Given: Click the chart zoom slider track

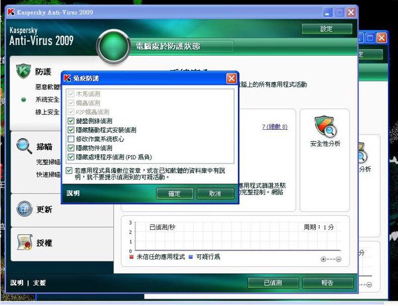Looking at the screenshot, I should [x=331, y=259].
